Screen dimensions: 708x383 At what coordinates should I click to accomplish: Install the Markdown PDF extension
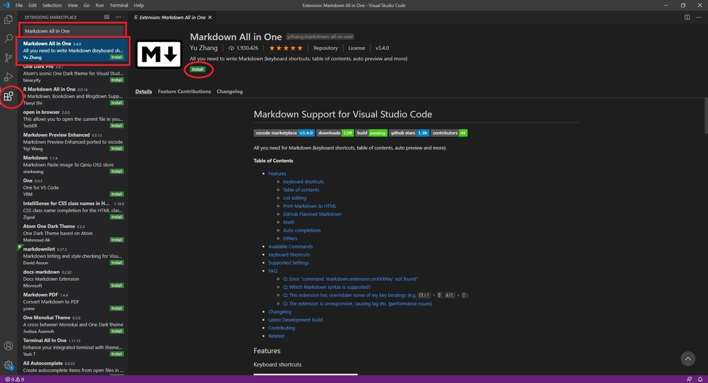(x=117, y=308)
